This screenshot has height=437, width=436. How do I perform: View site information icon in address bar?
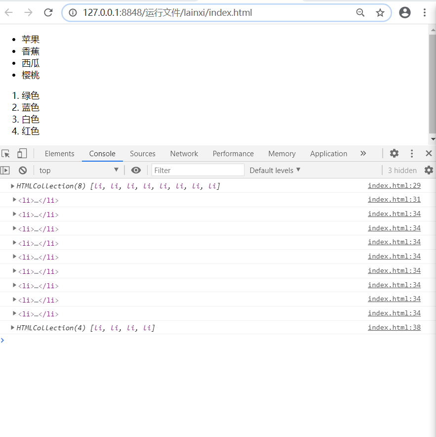click(x=73, y=12)
